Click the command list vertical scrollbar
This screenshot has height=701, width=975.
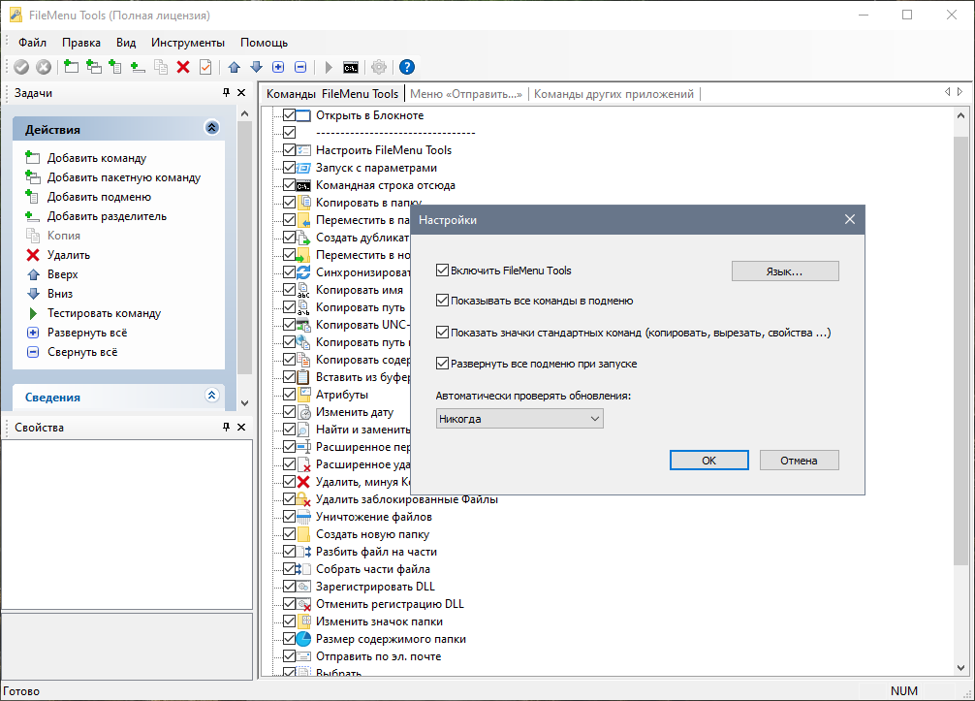click(x=960, y=388)
